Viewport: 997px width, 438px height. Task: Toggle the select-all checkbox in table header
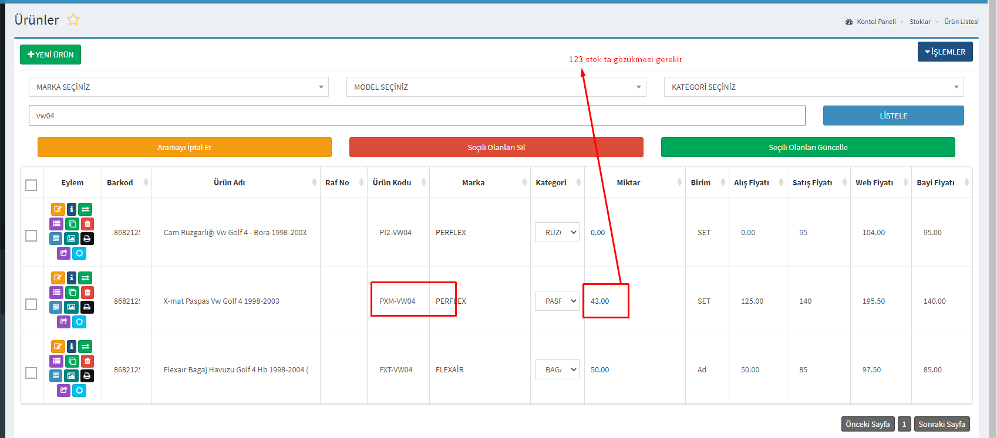click(x=31, y=185)
